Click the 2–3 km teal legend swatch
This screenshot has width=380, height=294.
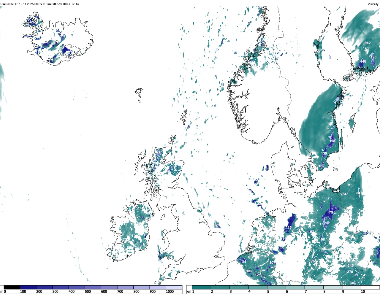(x=220, y=287)
